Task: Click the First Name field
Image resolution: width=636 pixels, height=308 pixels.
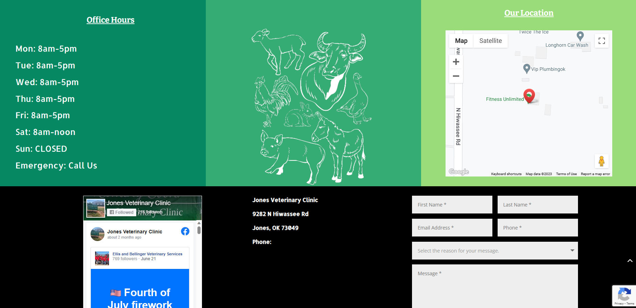Action: (x=452, y=204)
